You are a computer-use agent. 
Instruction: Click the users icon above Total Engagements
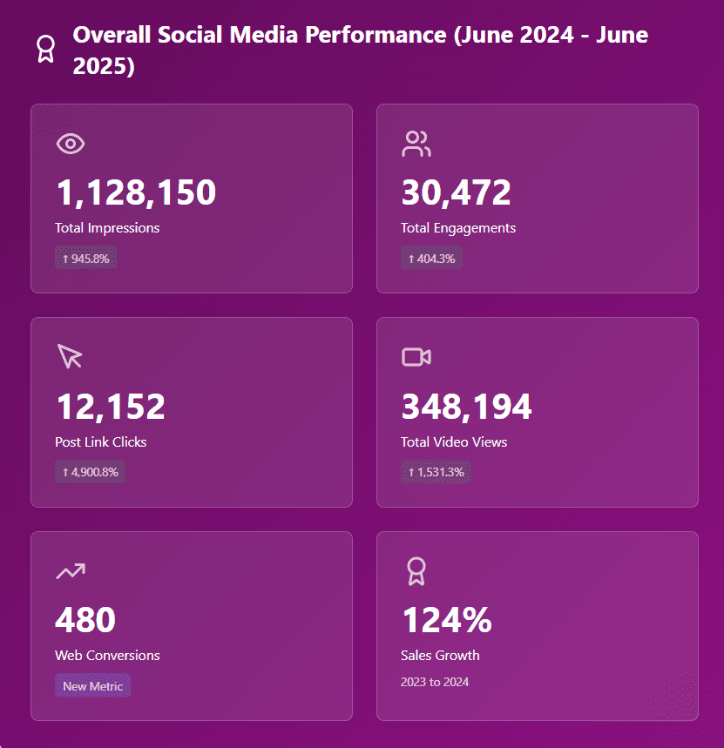point(416,144)
